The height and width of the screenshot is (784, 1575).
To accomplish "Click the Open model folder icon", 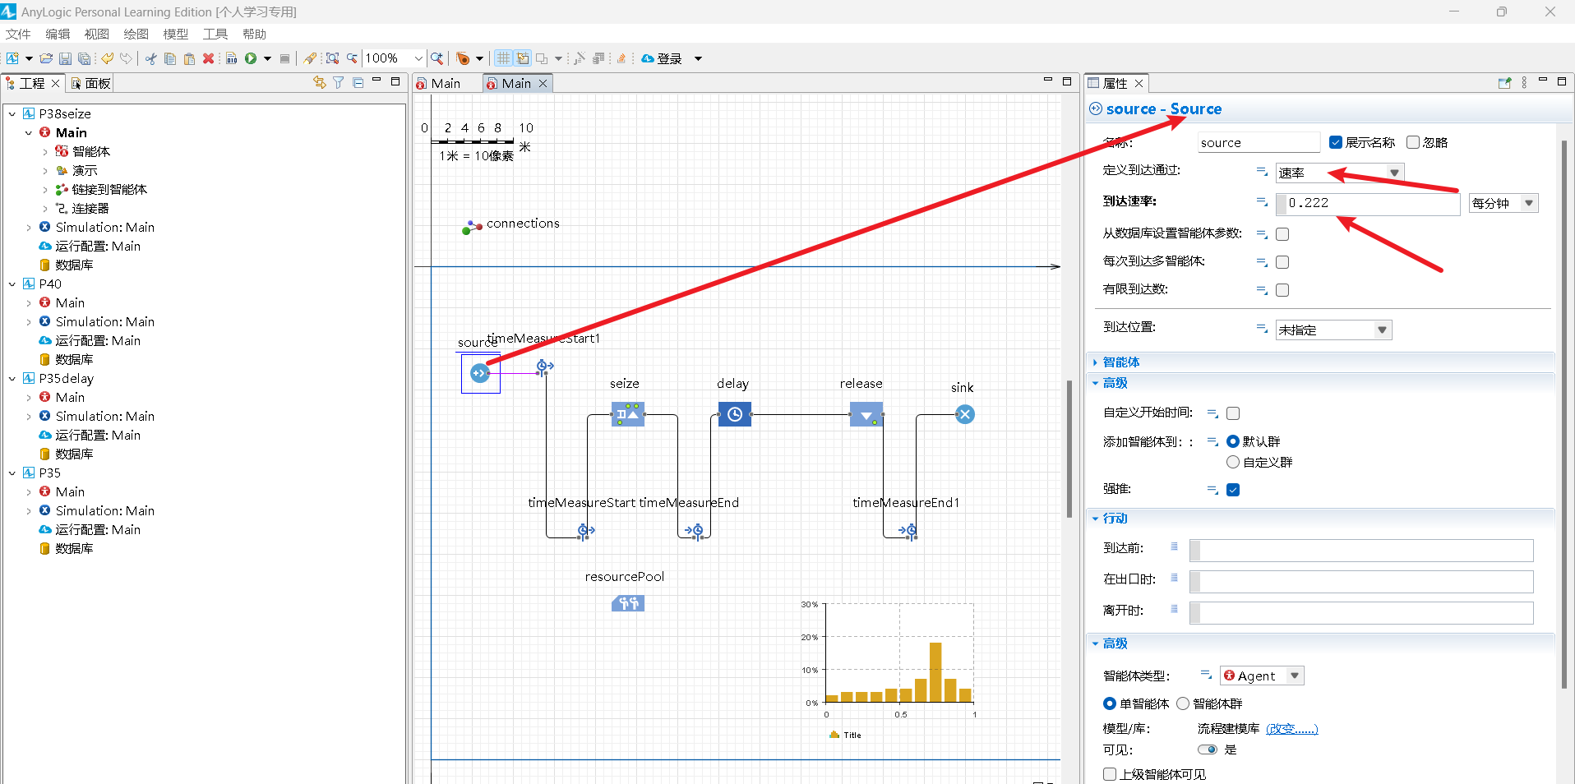I will coord(46,58).
